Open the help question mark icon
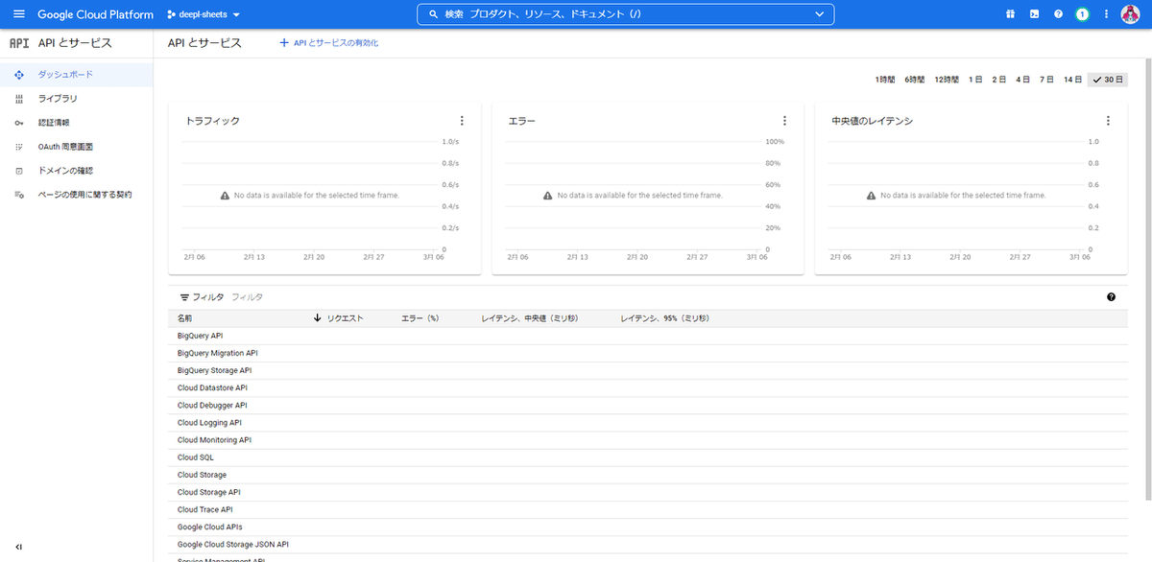Screen dimensions: 1152x562 pyautogui.click(x=1058, y=14)
